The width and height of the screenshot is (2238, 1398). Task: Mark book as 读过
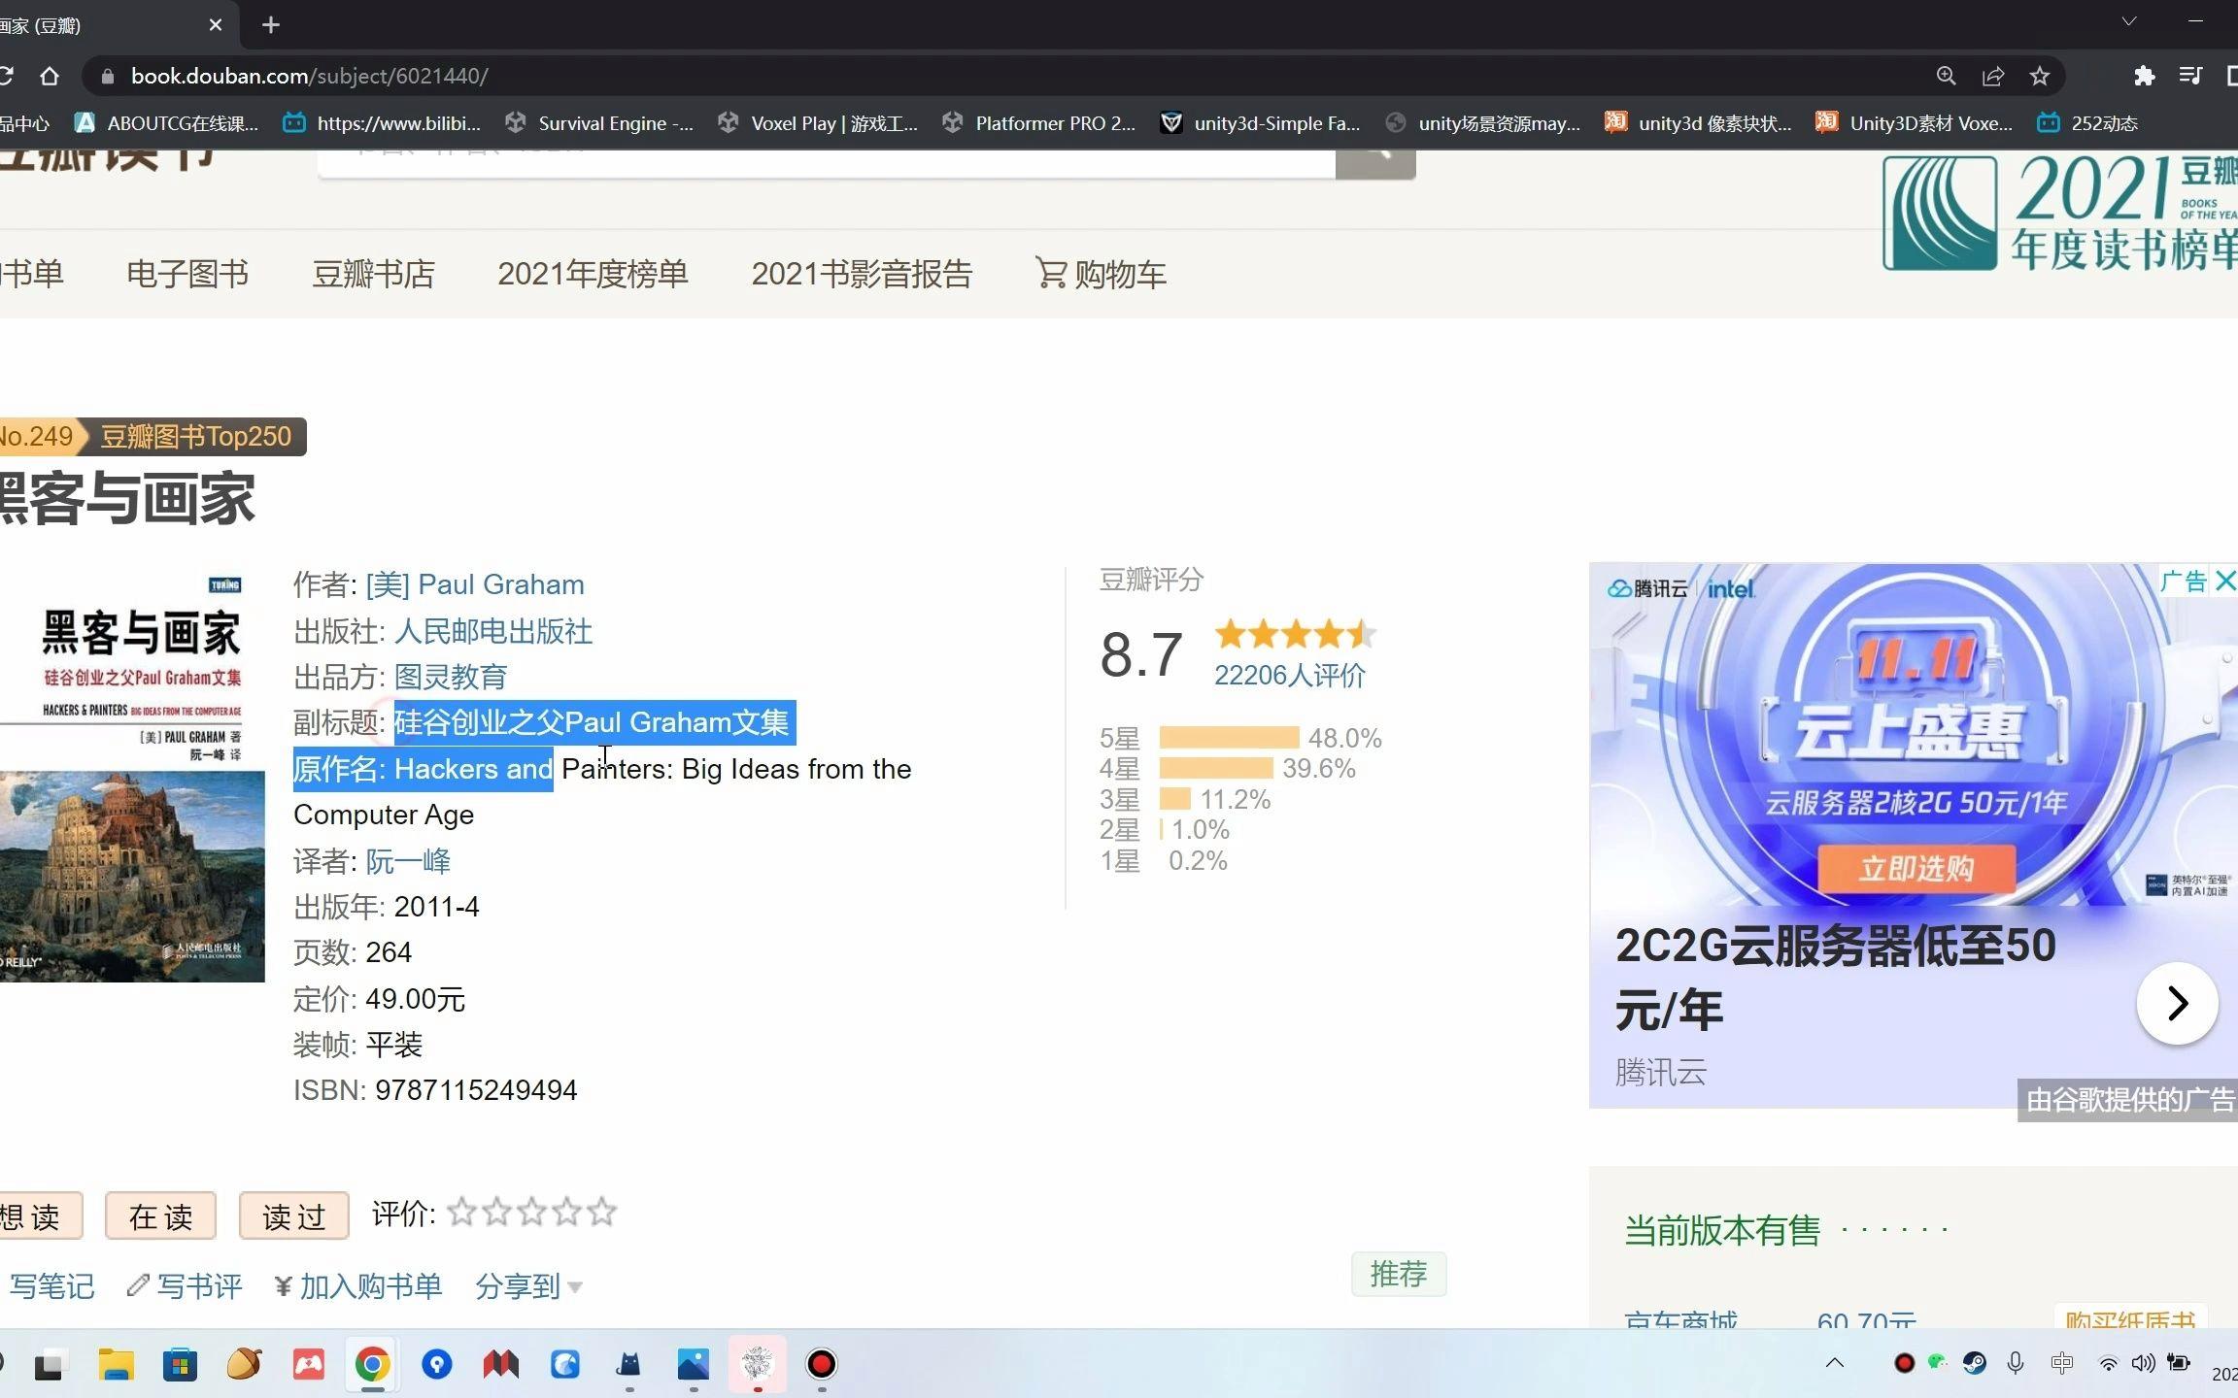click(x=293, y=1216)
